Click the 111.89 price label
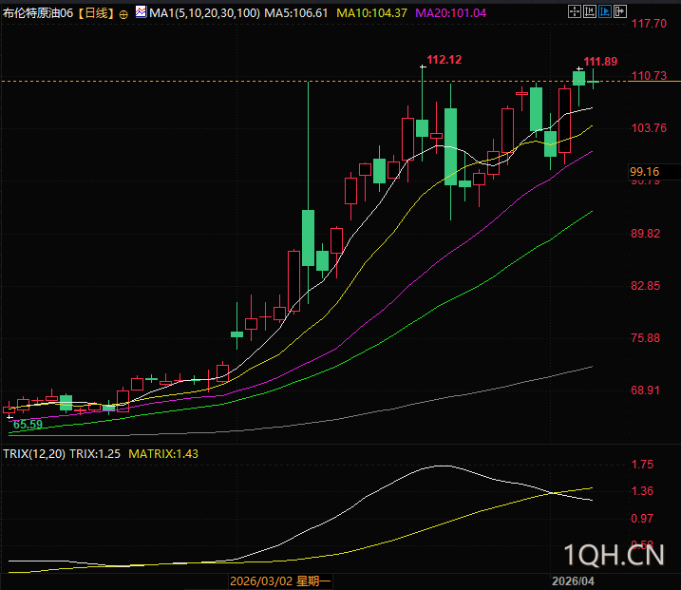The height and width of the screenshot is (590, 681). click(x=600, y=62)
